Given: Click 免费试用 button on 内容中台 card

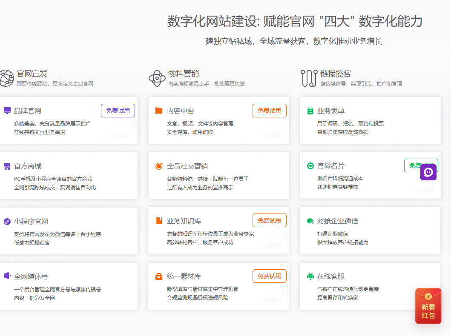Looking at the screenshot, I should point(270,111).
